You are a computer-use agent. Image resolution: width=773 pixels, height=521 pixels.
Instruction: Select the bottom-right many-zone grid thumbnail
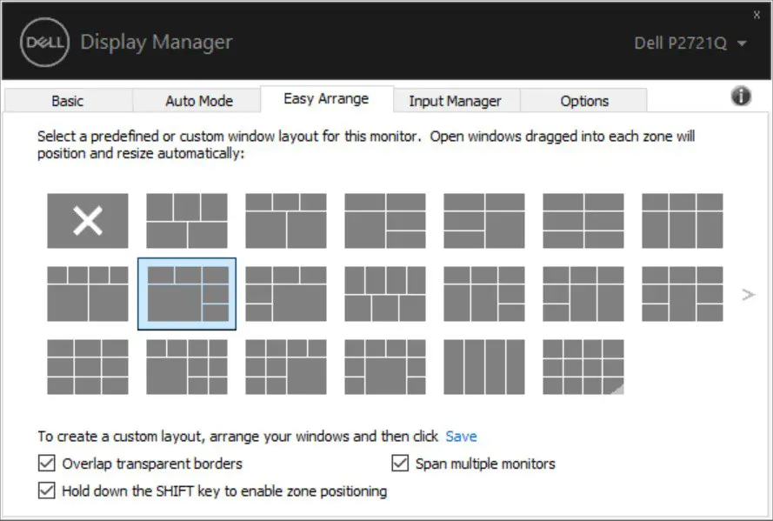click(x=584, y=368)
